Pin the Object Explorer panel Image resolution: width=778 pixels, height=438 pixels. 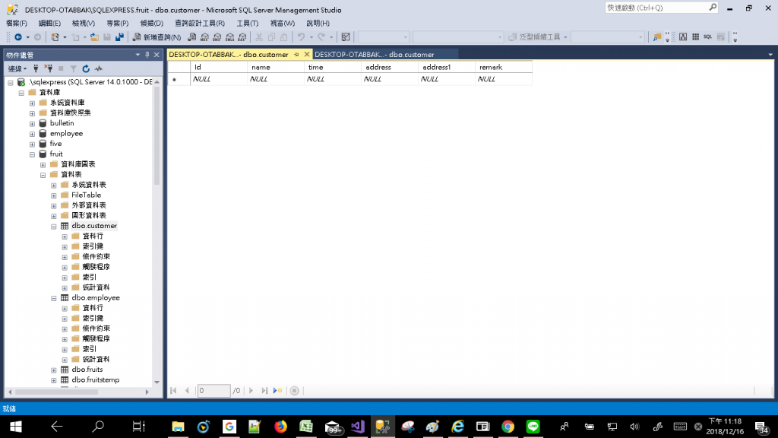click(147, 55)
